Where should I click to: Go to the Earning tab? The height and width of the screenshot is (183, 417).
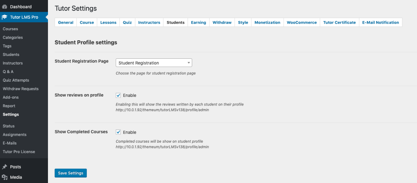[198, 22]
